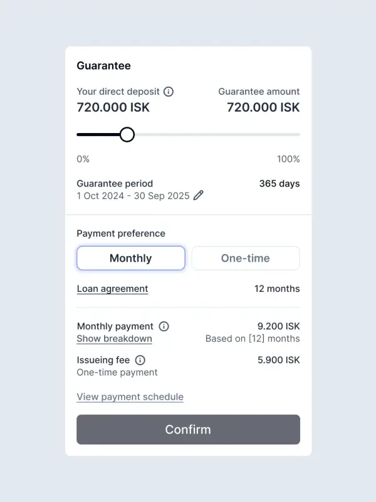Click the info icon beside Your direct deposit
376x502 pixels.
169,92
